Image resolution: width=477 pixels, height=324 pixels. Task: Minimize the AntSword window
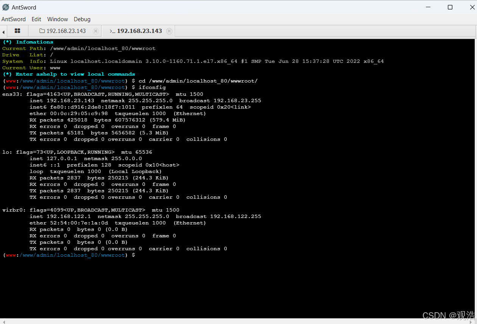pyautogui.click(x=428, y=7)
